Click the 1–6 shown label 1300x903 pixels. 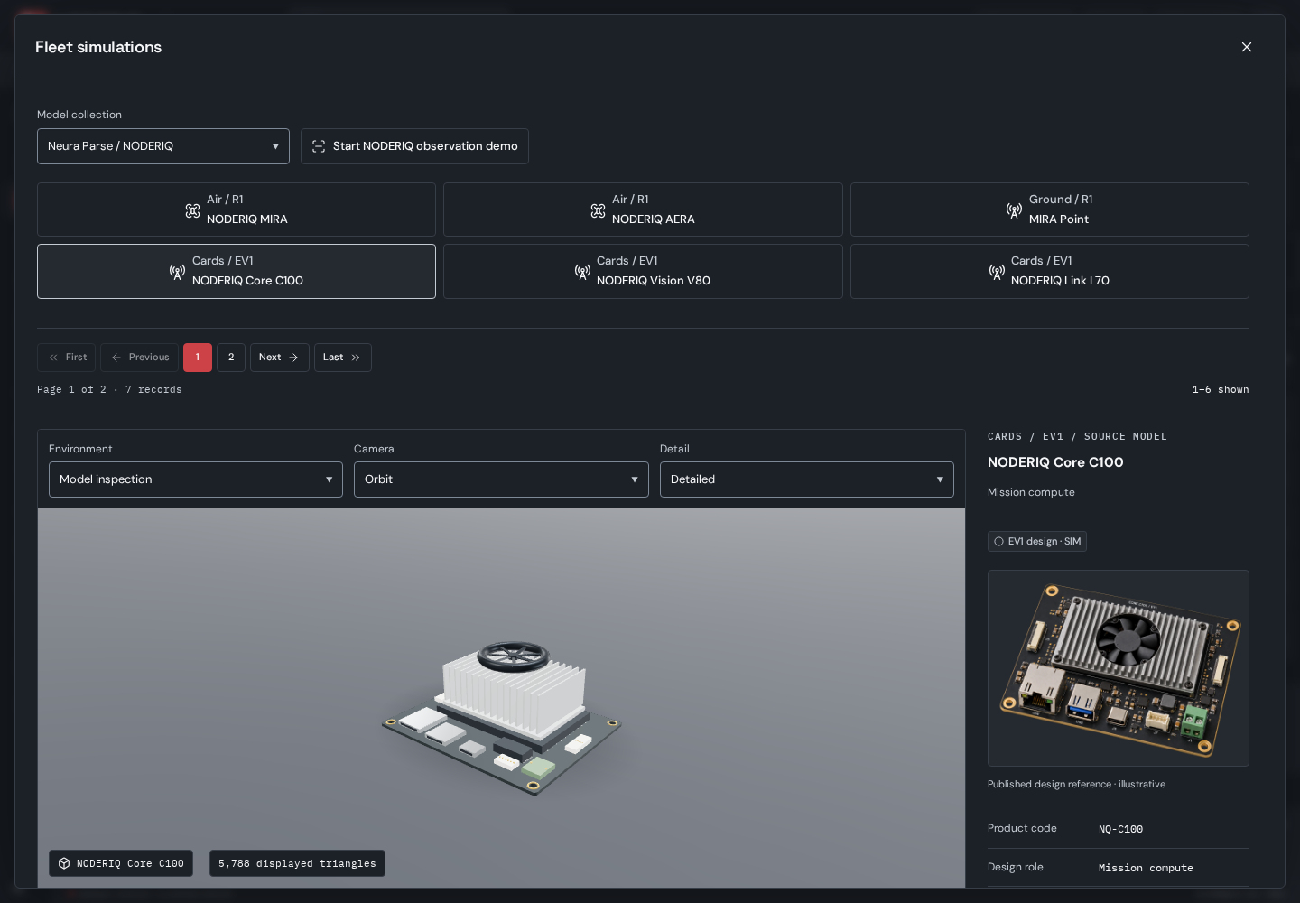[x=1221, y=389]
